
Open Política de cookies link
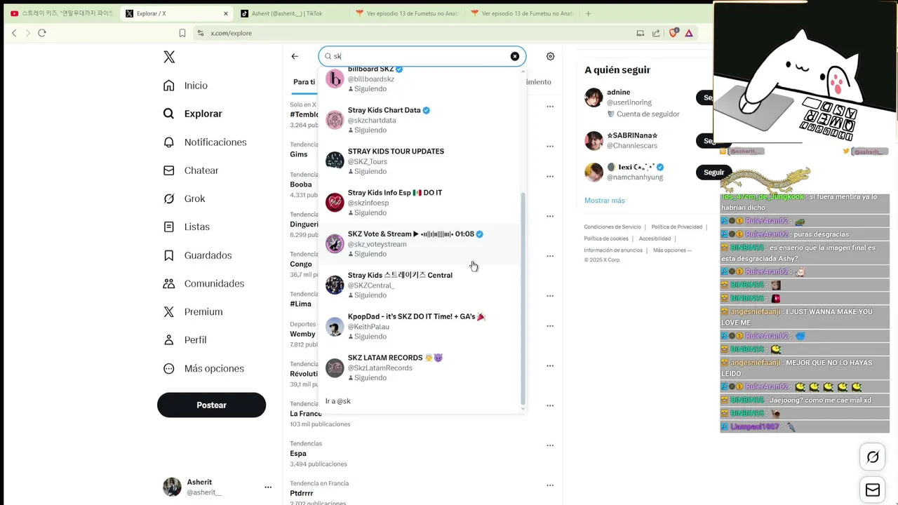click(x=606, y=238)
